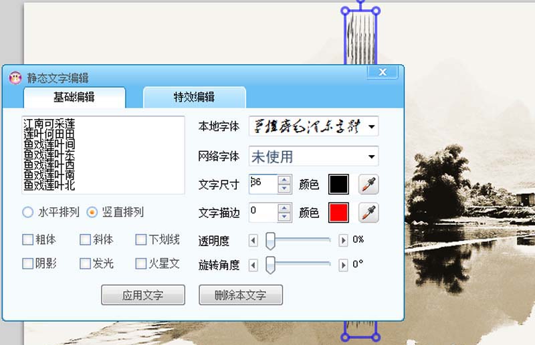The image size is (535, 345).
Task: Click the 透明度 slider handle
Action: click(x=270, y=241)
